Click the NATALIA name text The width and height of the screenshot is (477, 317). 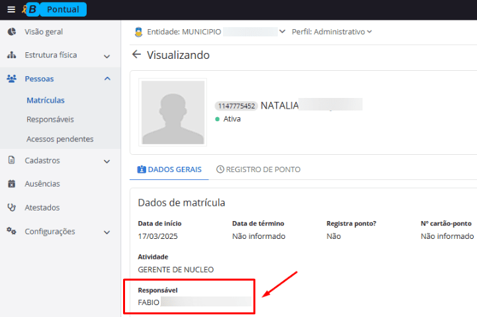click(x=280, y=106)
